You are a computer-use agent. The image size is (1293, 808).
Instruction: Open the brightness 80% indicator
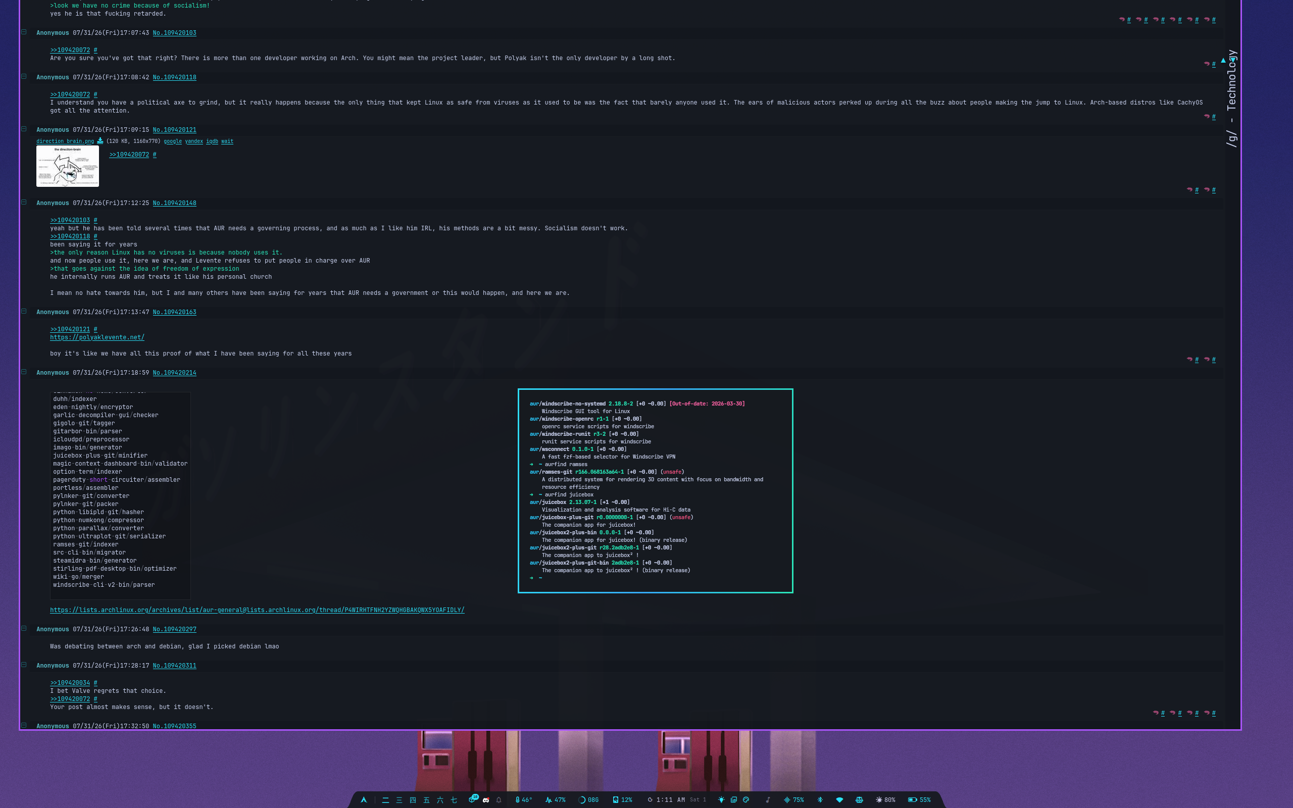886,800
